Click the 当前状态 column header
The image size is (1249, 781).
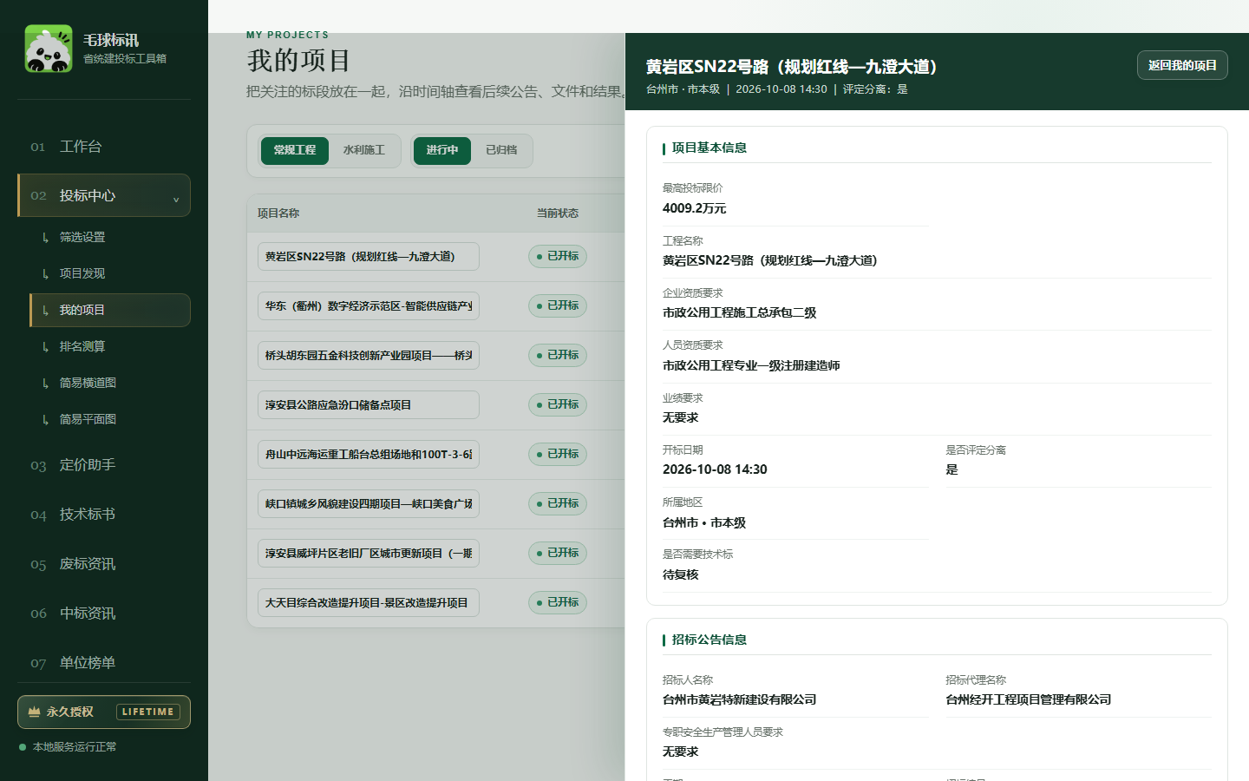(x=558, y=213)
